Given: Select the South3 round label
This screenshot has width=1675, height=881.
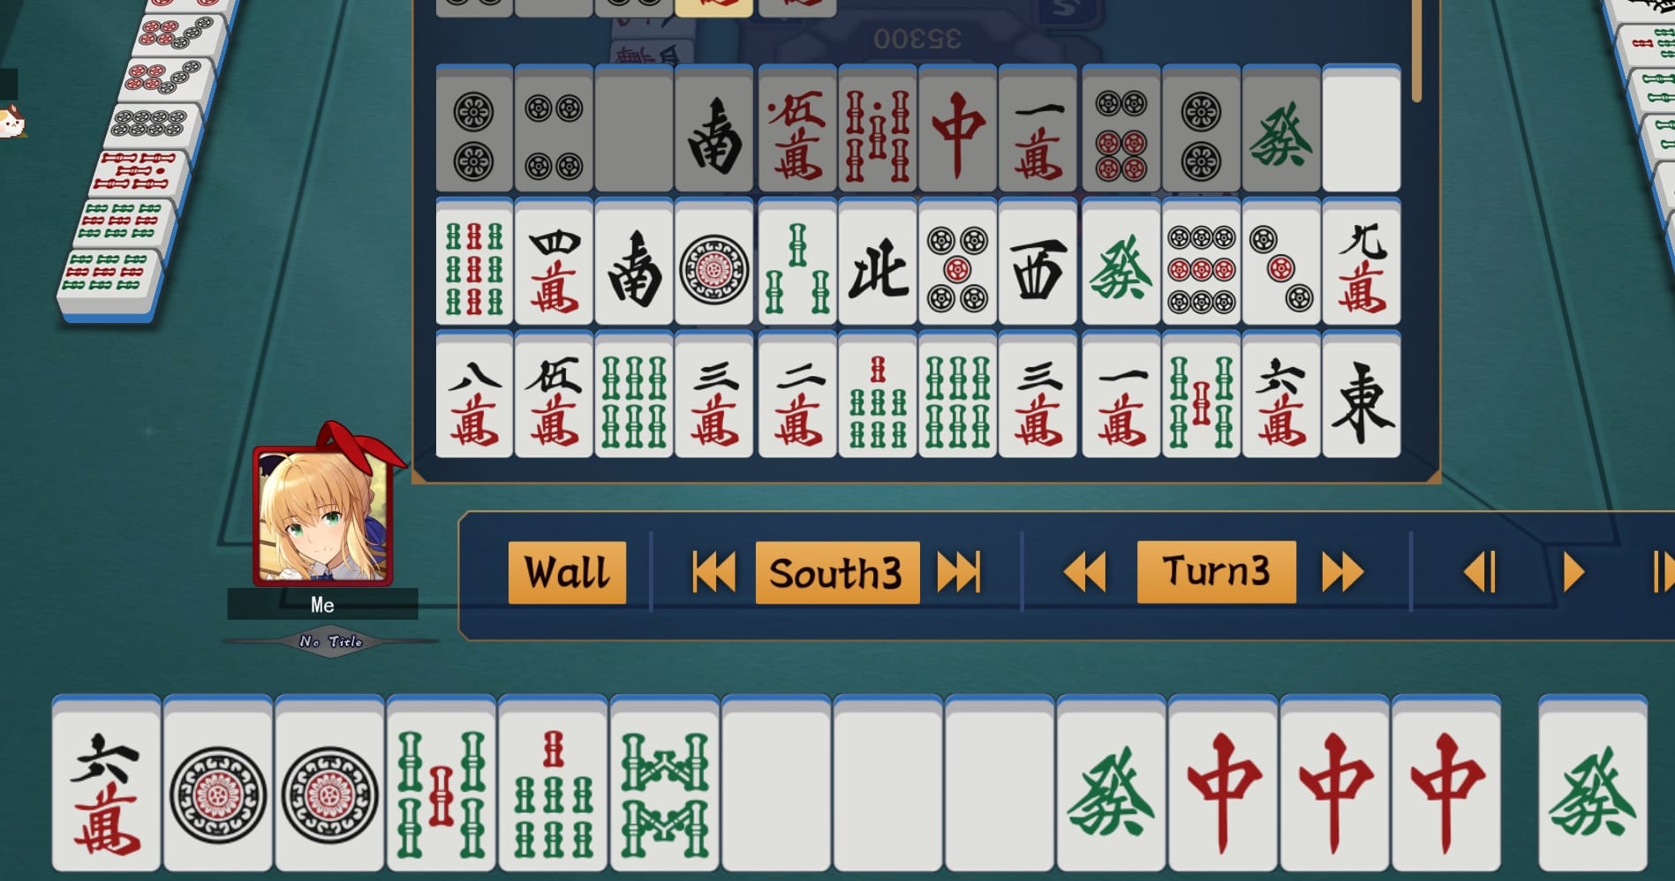Looking at the screenshot, I should point(837,573).
